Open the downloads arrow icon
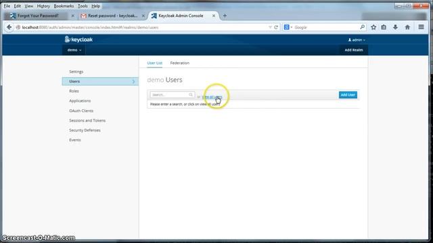433x243 pixels. click(x=395, y=27)
